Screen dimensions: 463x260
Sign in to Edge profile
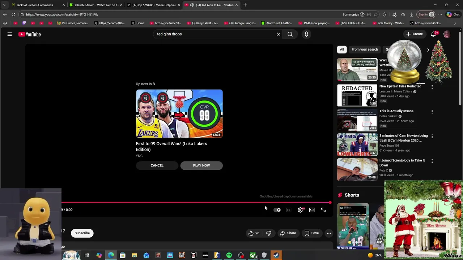[x=426, y=14]
